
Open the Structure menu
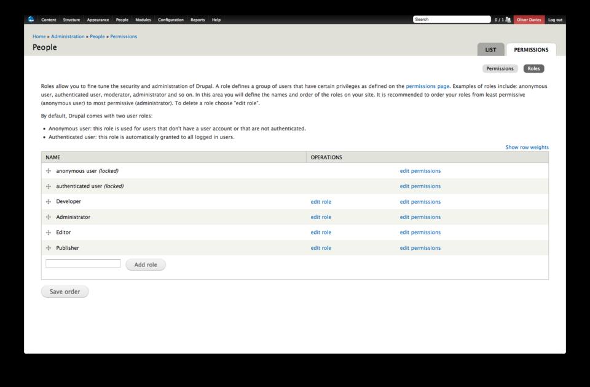[71, 20]
